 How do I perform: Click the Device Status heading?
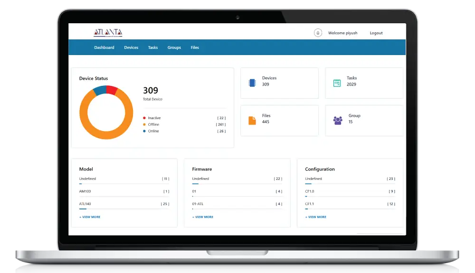[94, 78]
